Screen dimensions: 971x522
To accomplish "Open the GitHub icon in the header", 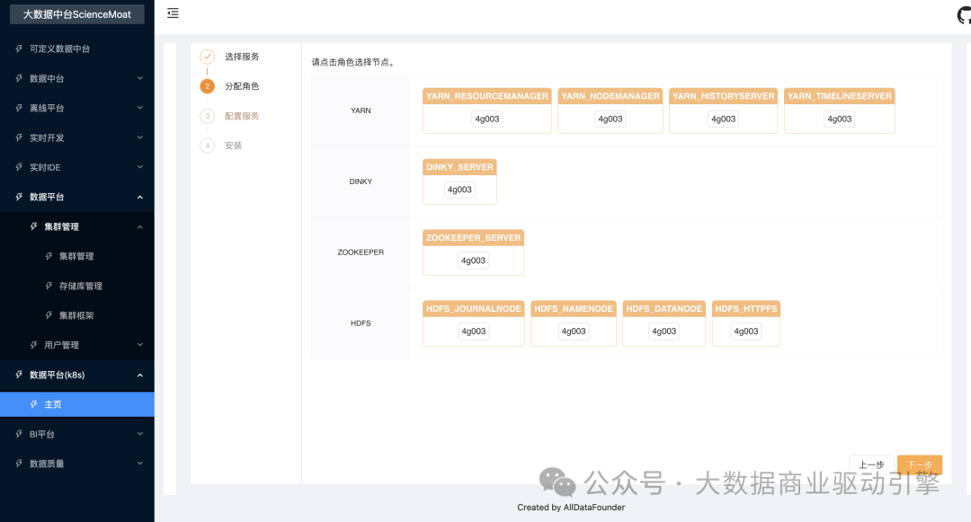I will click(964, 15).
